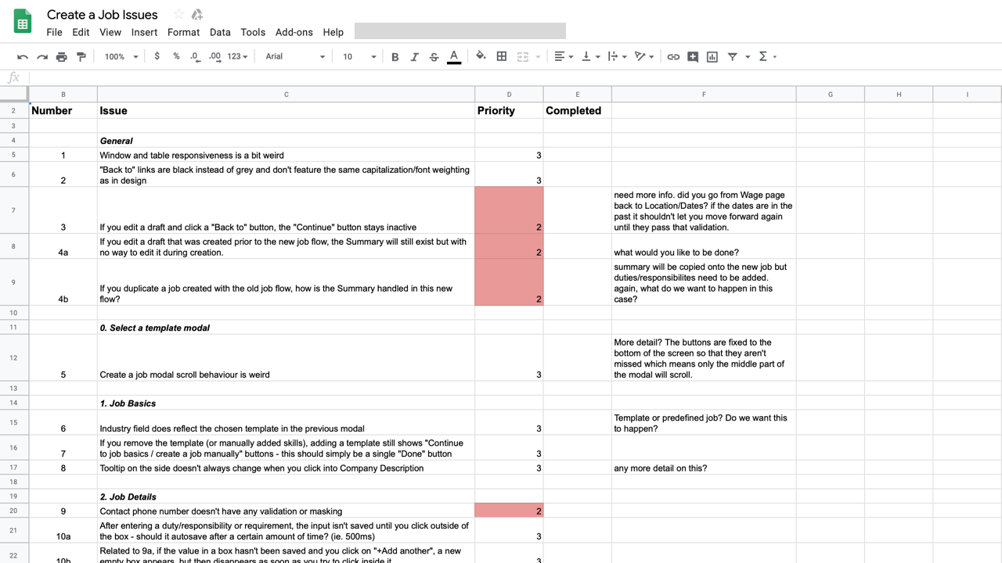
Task: Create a filter
Action: (733, 56)
